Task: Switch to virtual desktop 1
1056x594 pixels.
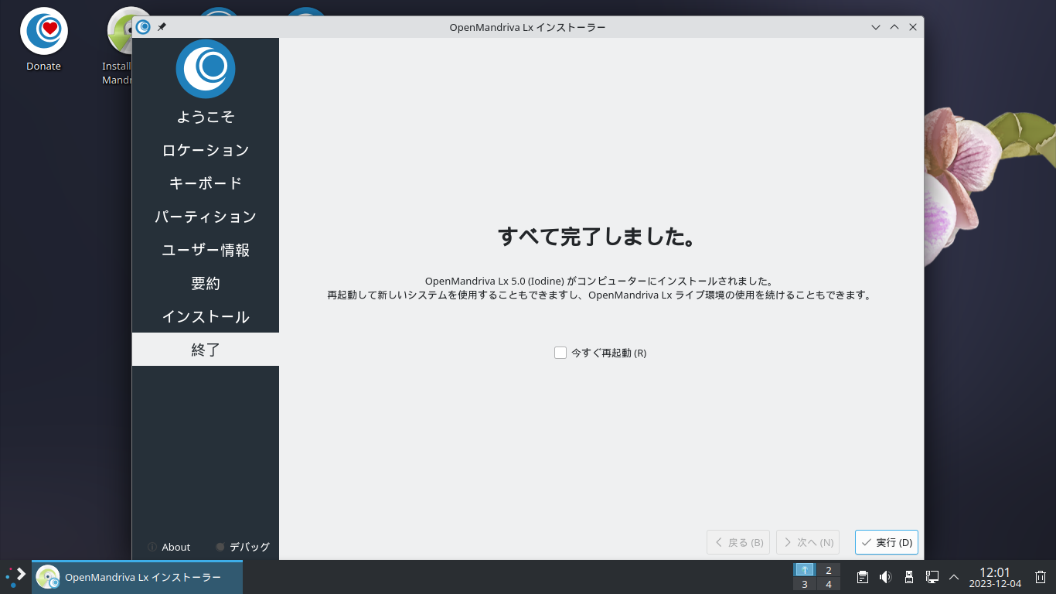Action: click(x=805, y=570)
